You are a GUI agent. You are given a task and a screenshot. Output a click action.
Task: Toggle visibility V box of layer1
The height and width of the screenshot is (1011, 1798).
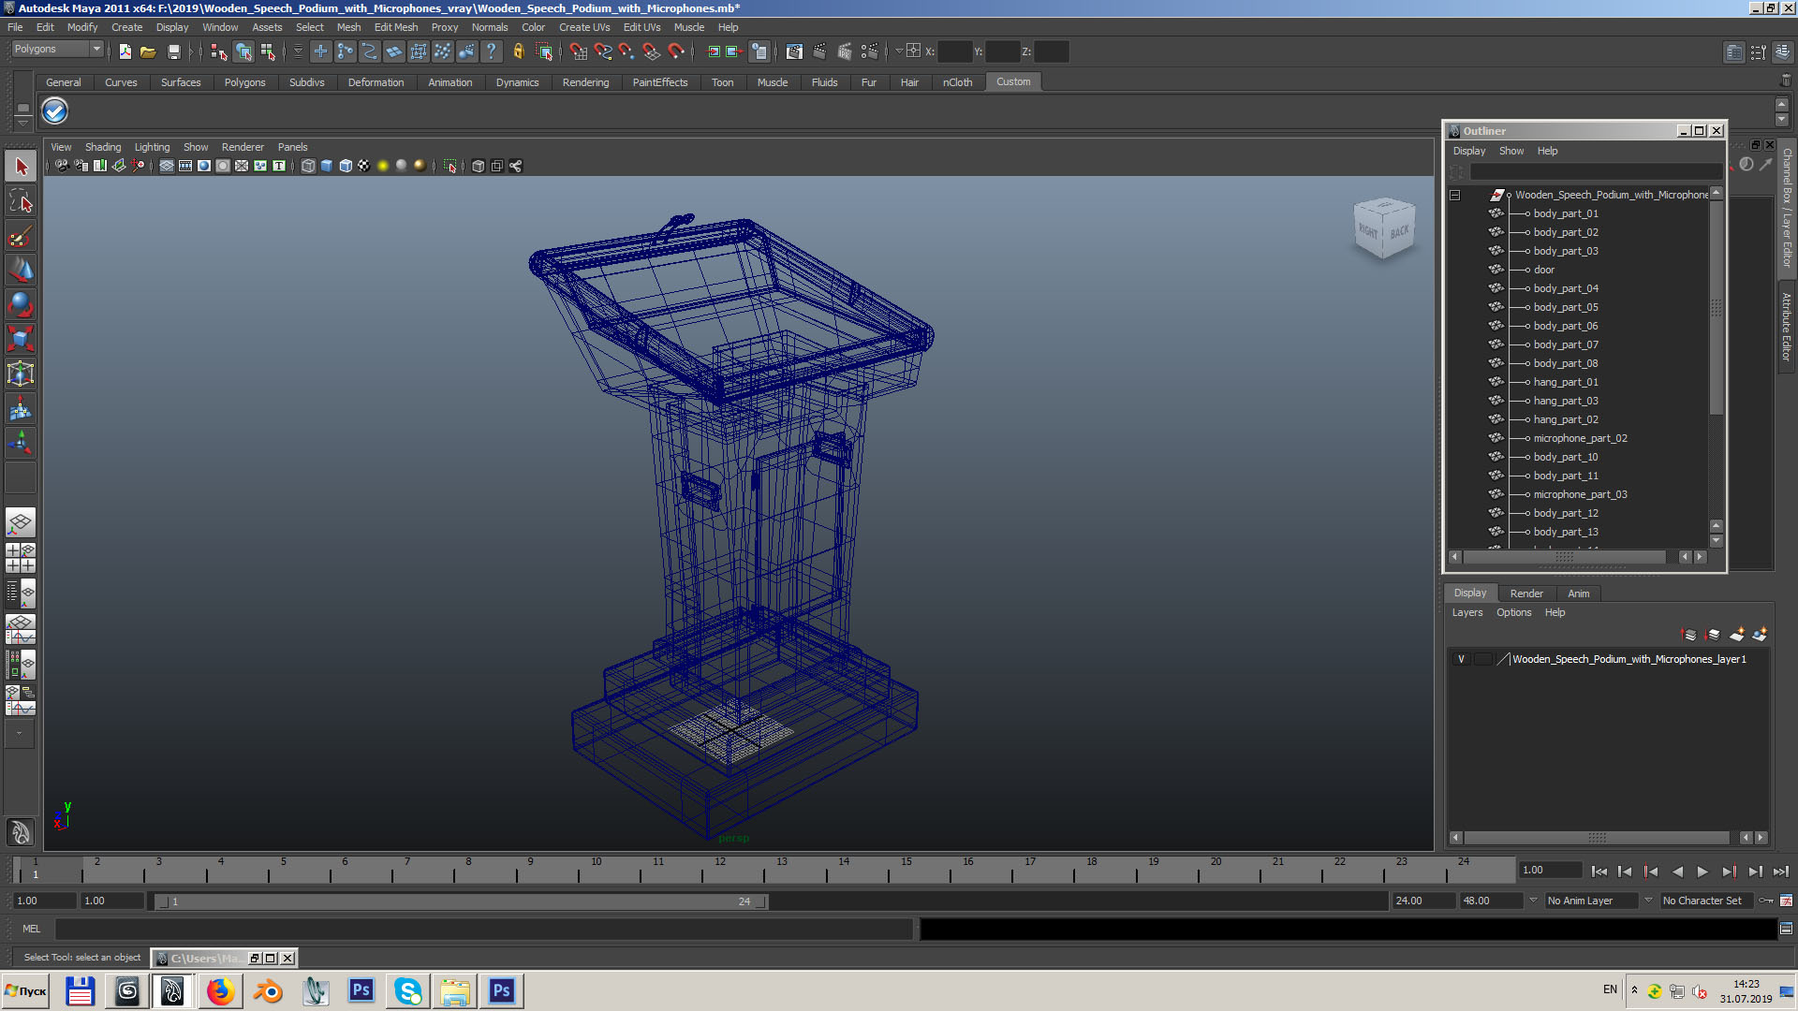[x=1461, y=659]
